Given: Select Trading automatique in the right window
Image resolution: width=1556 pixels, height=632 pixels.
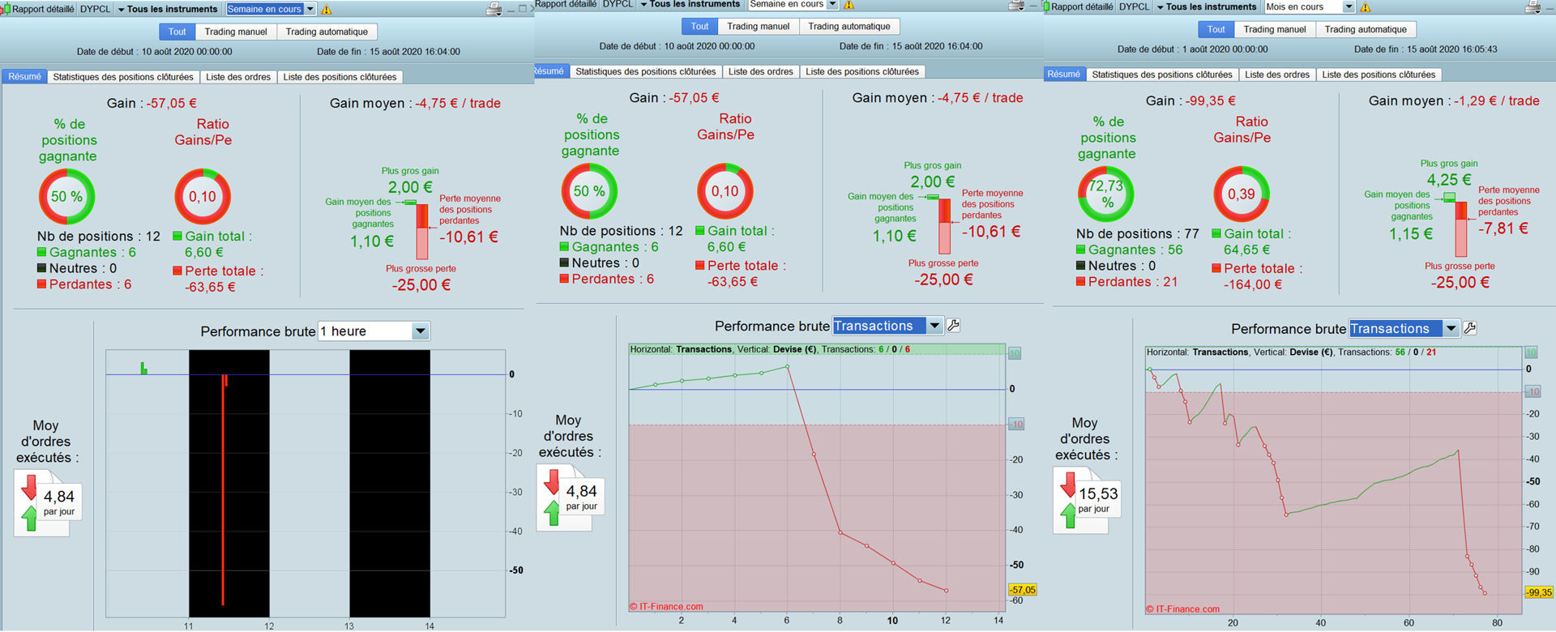Looking at the screenshot, I should 1366,29.
